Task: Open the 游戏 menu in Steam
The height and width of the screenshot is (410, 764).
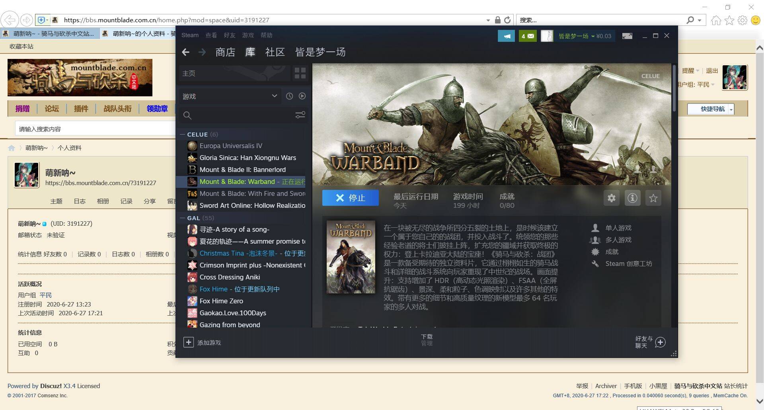Action: (x=248, y=35)
